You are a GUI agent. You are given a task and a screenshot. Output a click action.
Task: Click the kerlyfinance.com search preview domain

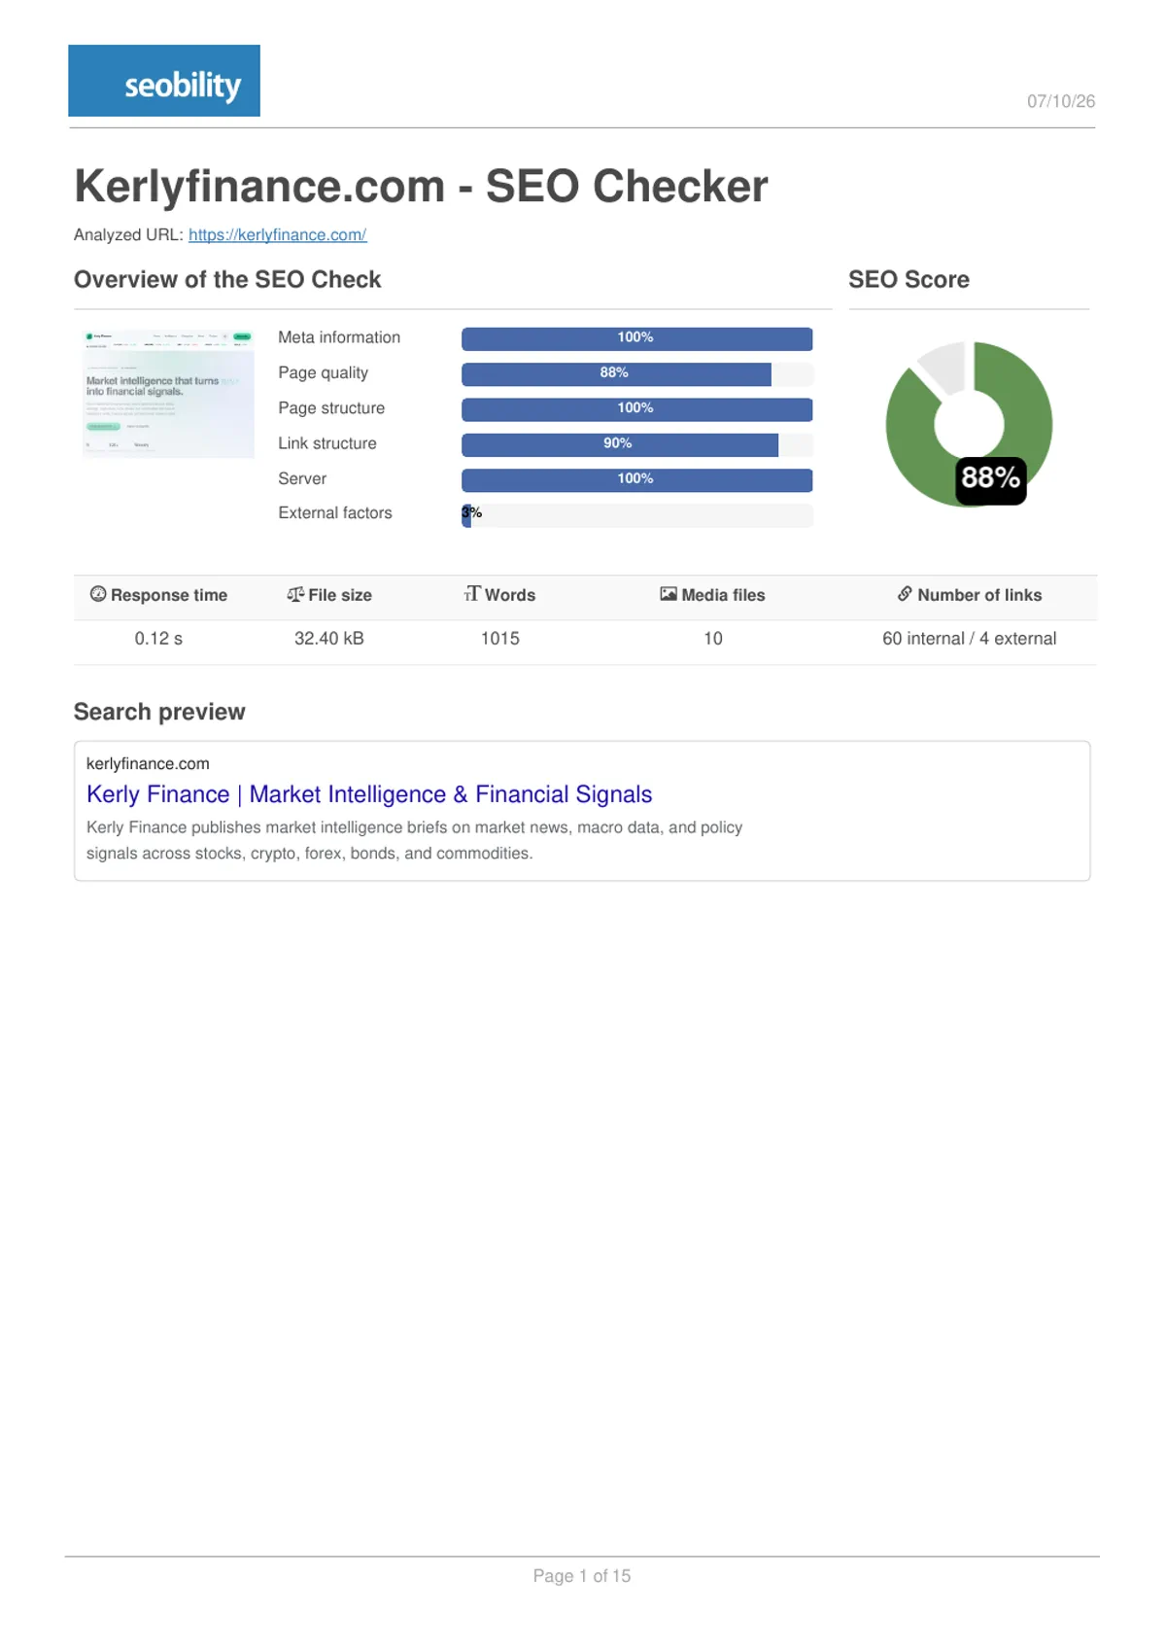(x=148, y=763)
